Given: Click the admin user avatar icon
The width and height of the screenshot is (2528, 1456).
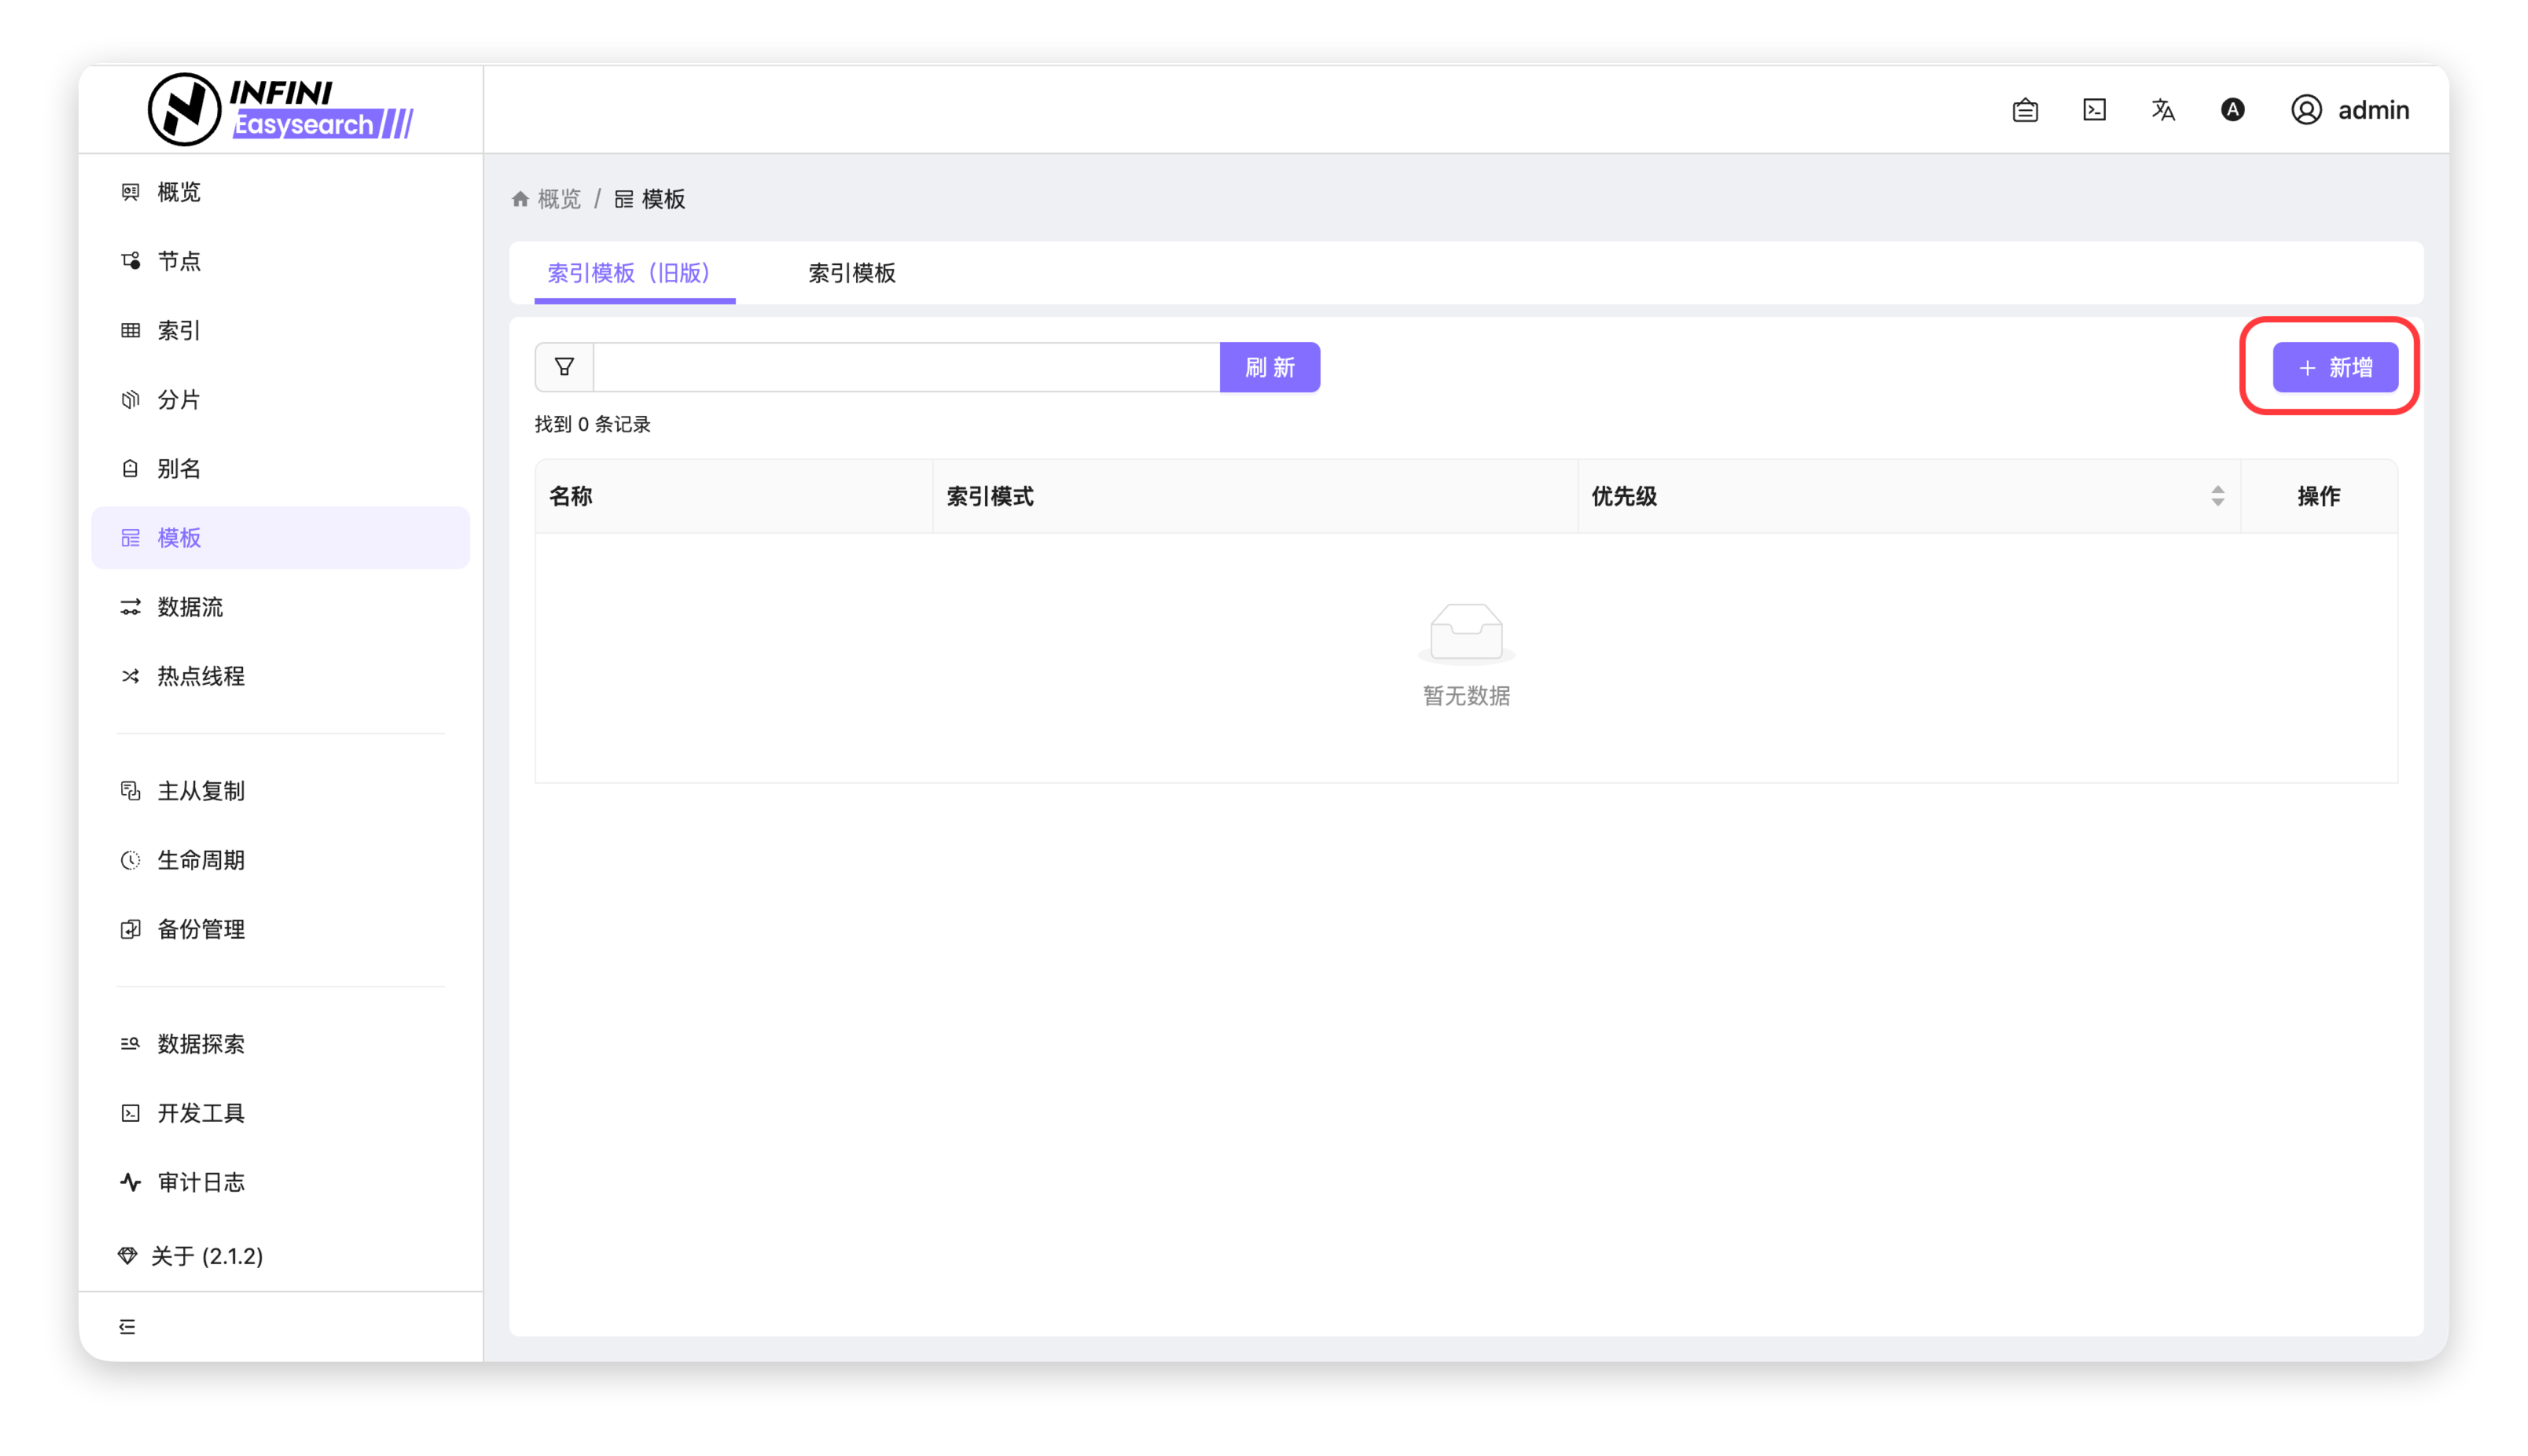Looking at the screenshot, I should [x=2306, y=110].
